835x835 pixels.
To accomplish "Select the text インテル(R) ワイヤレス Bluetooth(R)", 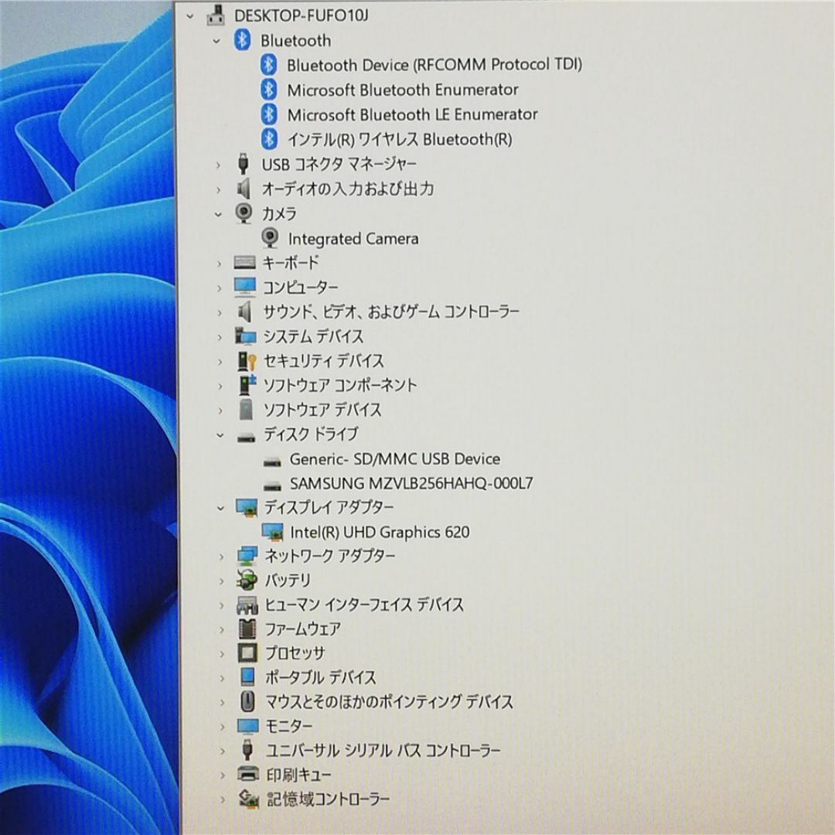I will pyautogui.click(x=400, y=139).
